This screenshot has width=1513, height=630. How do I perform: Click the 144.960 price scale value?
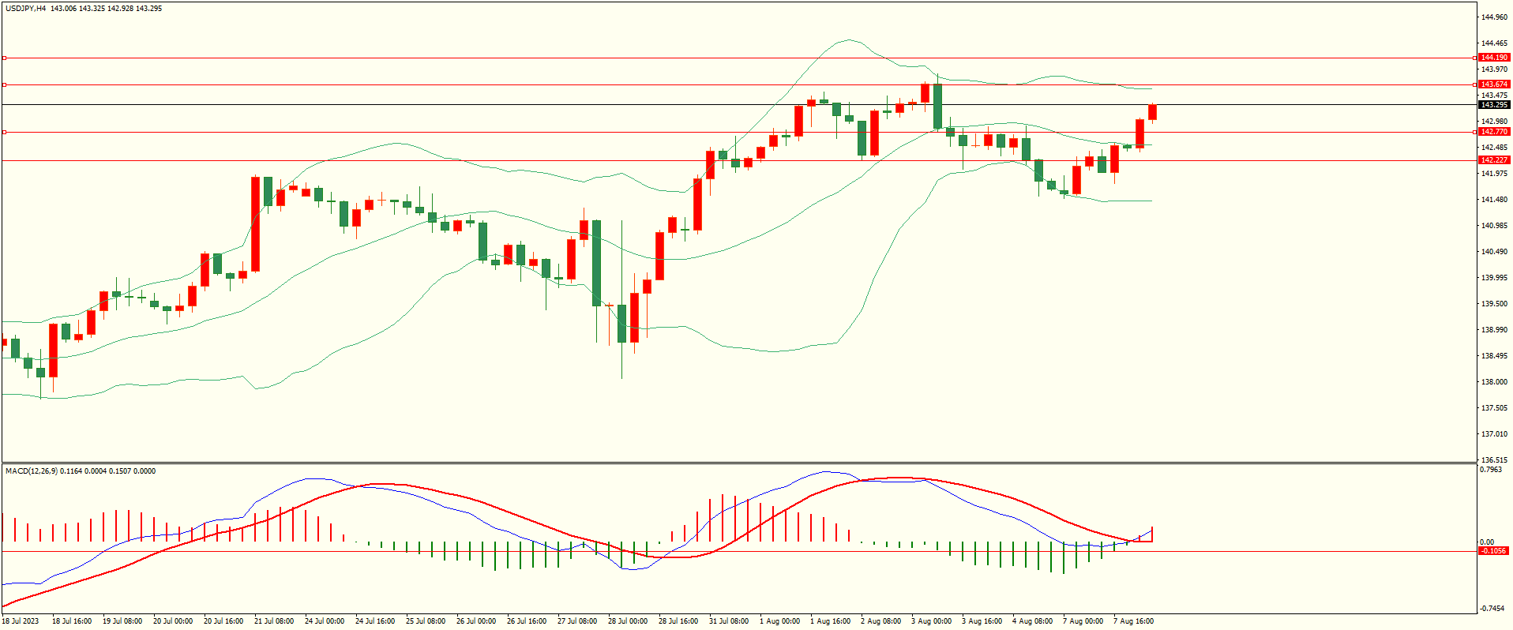1495,17
